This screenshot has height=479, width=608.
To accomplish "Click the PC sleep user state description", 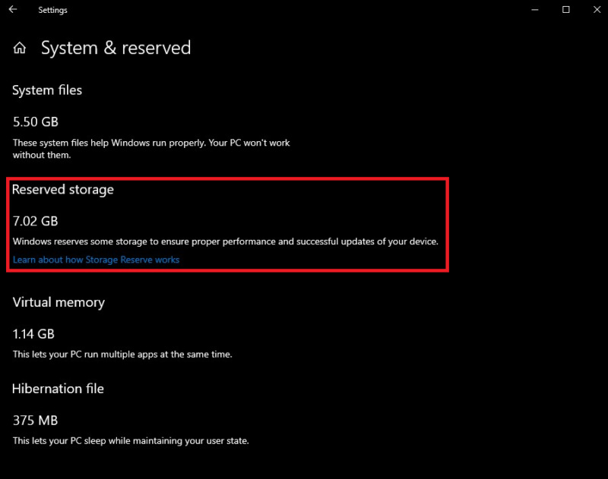I will [131, 441].
